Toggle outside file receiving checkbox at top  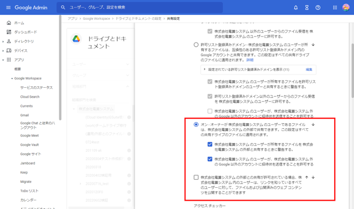click(x=210, y=31)
